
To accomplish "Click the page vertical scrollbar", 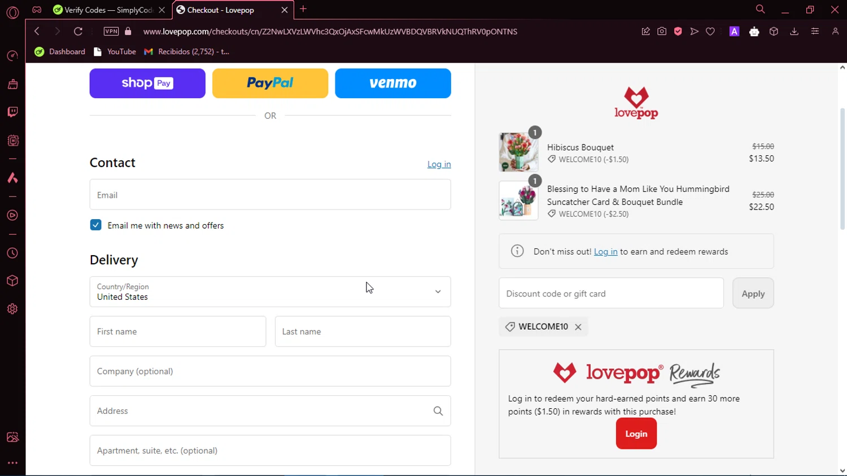I will click(x=842, y=169).
